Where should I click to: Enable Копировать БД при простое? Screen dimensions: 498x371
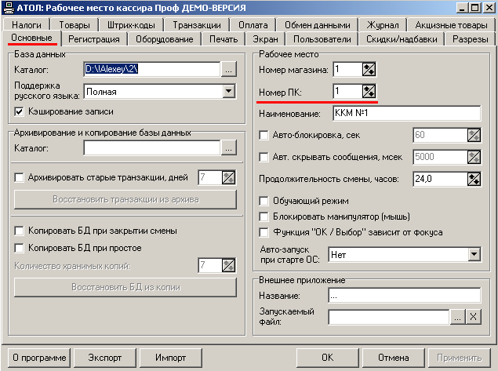(19, 248)
